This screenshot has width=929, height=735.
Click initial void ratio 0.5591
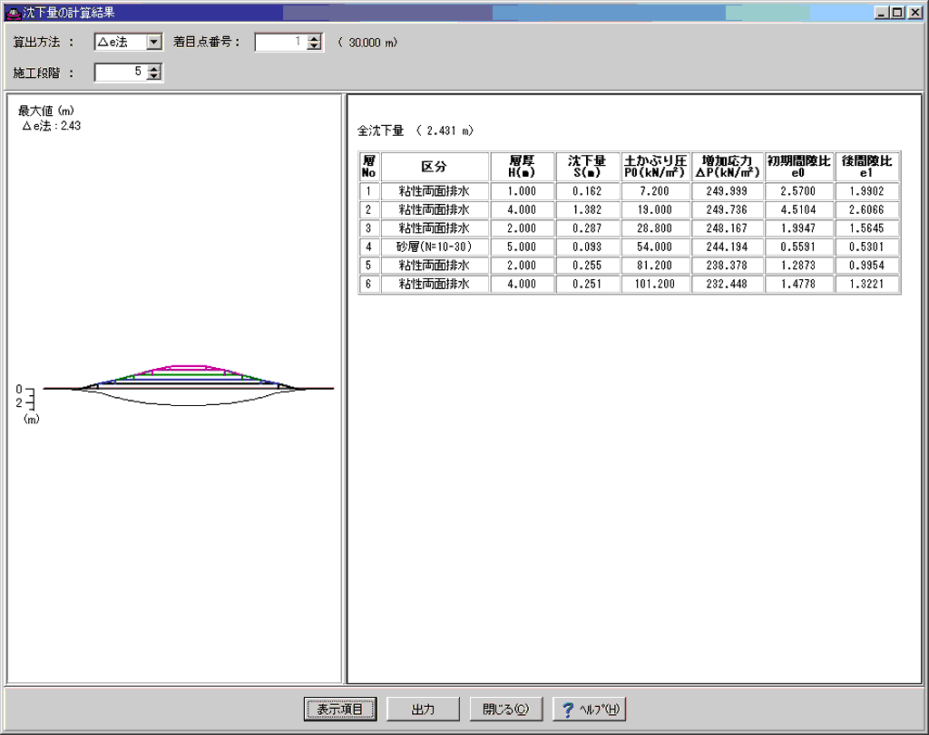tap(798, 247)
